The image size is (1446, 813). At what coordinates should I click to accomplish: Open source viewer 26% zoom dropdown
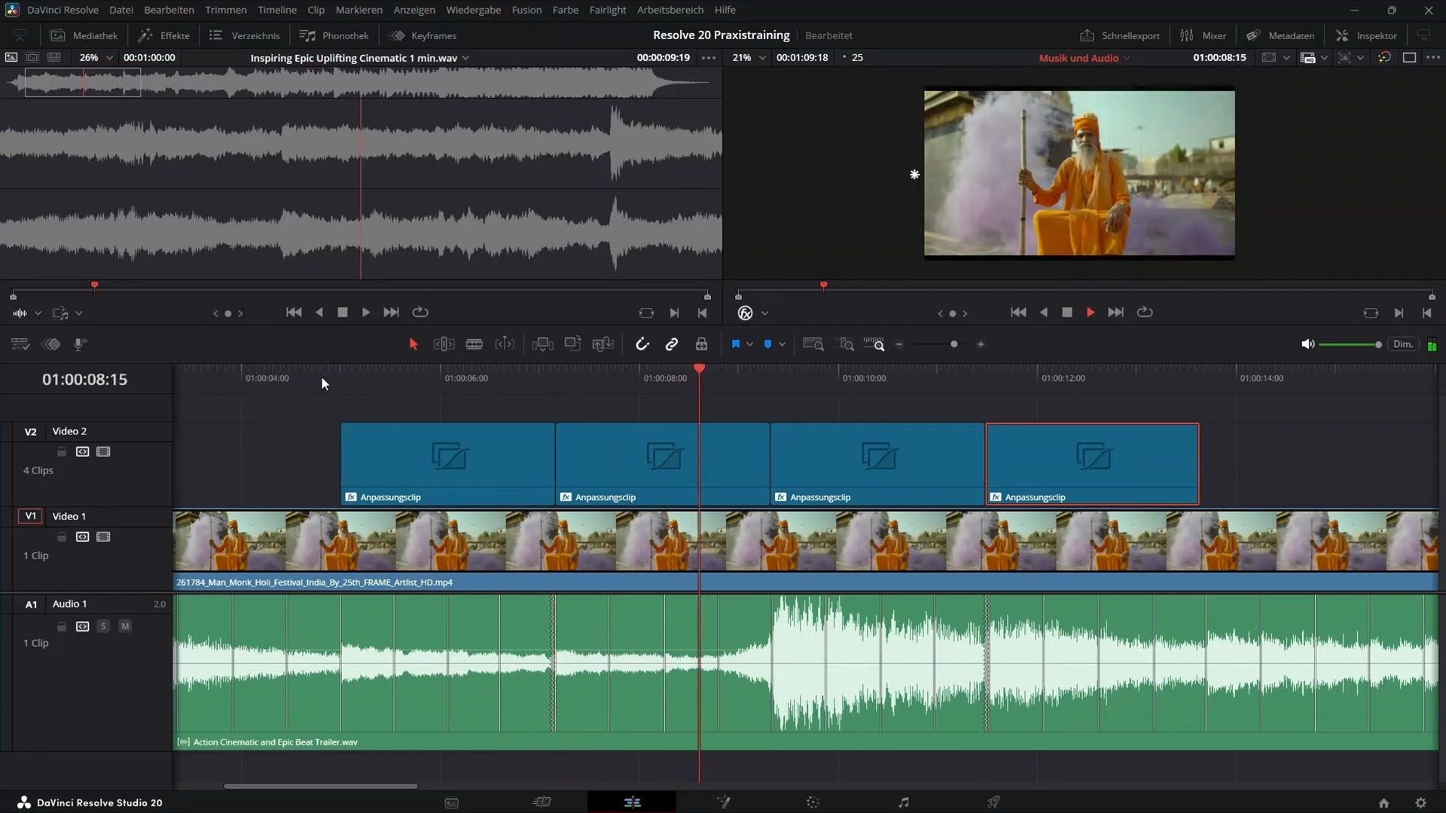[x=109, y=58]
